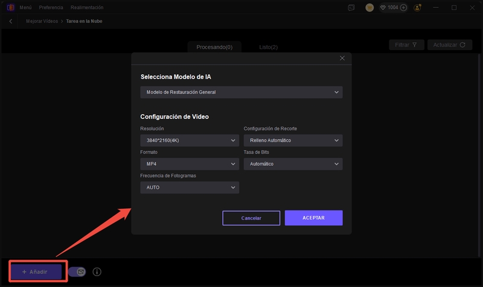The height and width of the screenshot is (287, 483).
Task: Click the 1004 credits diamond counter
Action: pyautogui.click(x=389, y=7)
